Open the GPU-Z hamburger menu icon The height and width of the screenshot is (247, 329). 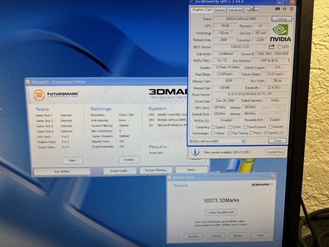point(292,9)
